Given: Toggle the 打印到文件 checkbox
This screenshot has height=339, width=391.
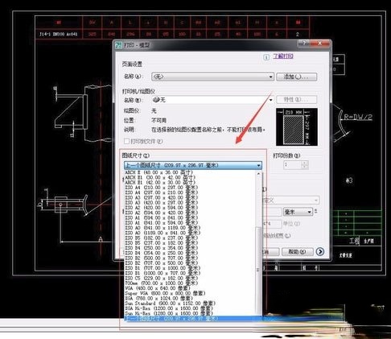Looking at the screenshot, I should [x=126, y=141].
